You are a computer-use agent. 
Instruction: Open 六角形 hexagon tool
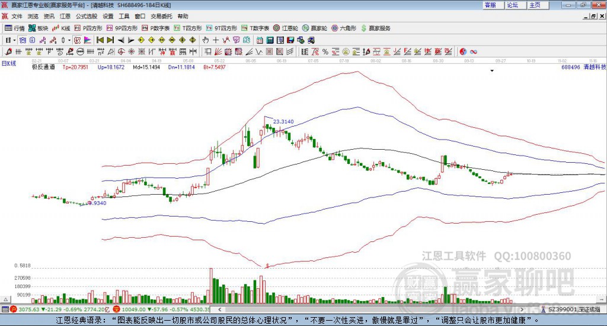click(x=344, y=28)
